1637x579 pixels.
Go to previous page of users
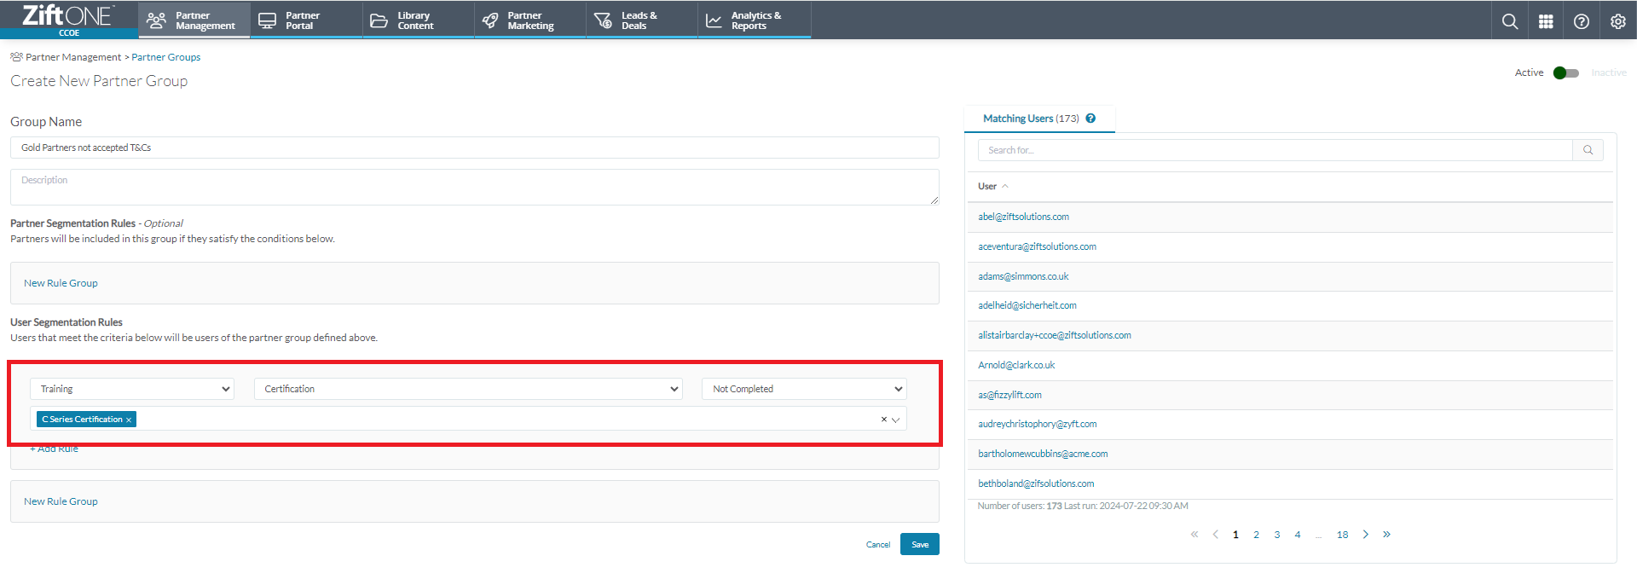pyautogui.click(x=1215, y=535)
